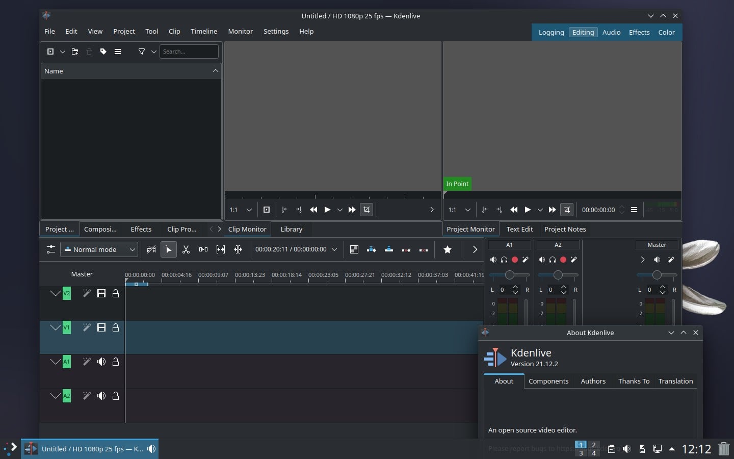Screen dimensions: 734x459
Task: Switch to the Authors tab in About Kdenlive
Action: 593,381
